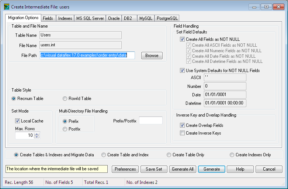This screenshot has width=288, height=189.
Task: Uncheck Use System Defaults for NOT NULL Fields
Action: click(182, 71)
